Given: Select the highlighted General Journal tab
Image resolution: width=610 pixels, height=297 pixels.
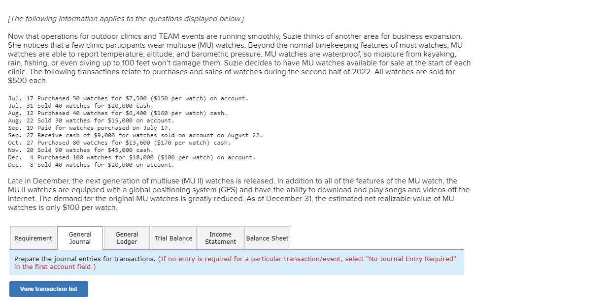Looking at the screenshot, I should pyautogui.click(x=80, y=238).
